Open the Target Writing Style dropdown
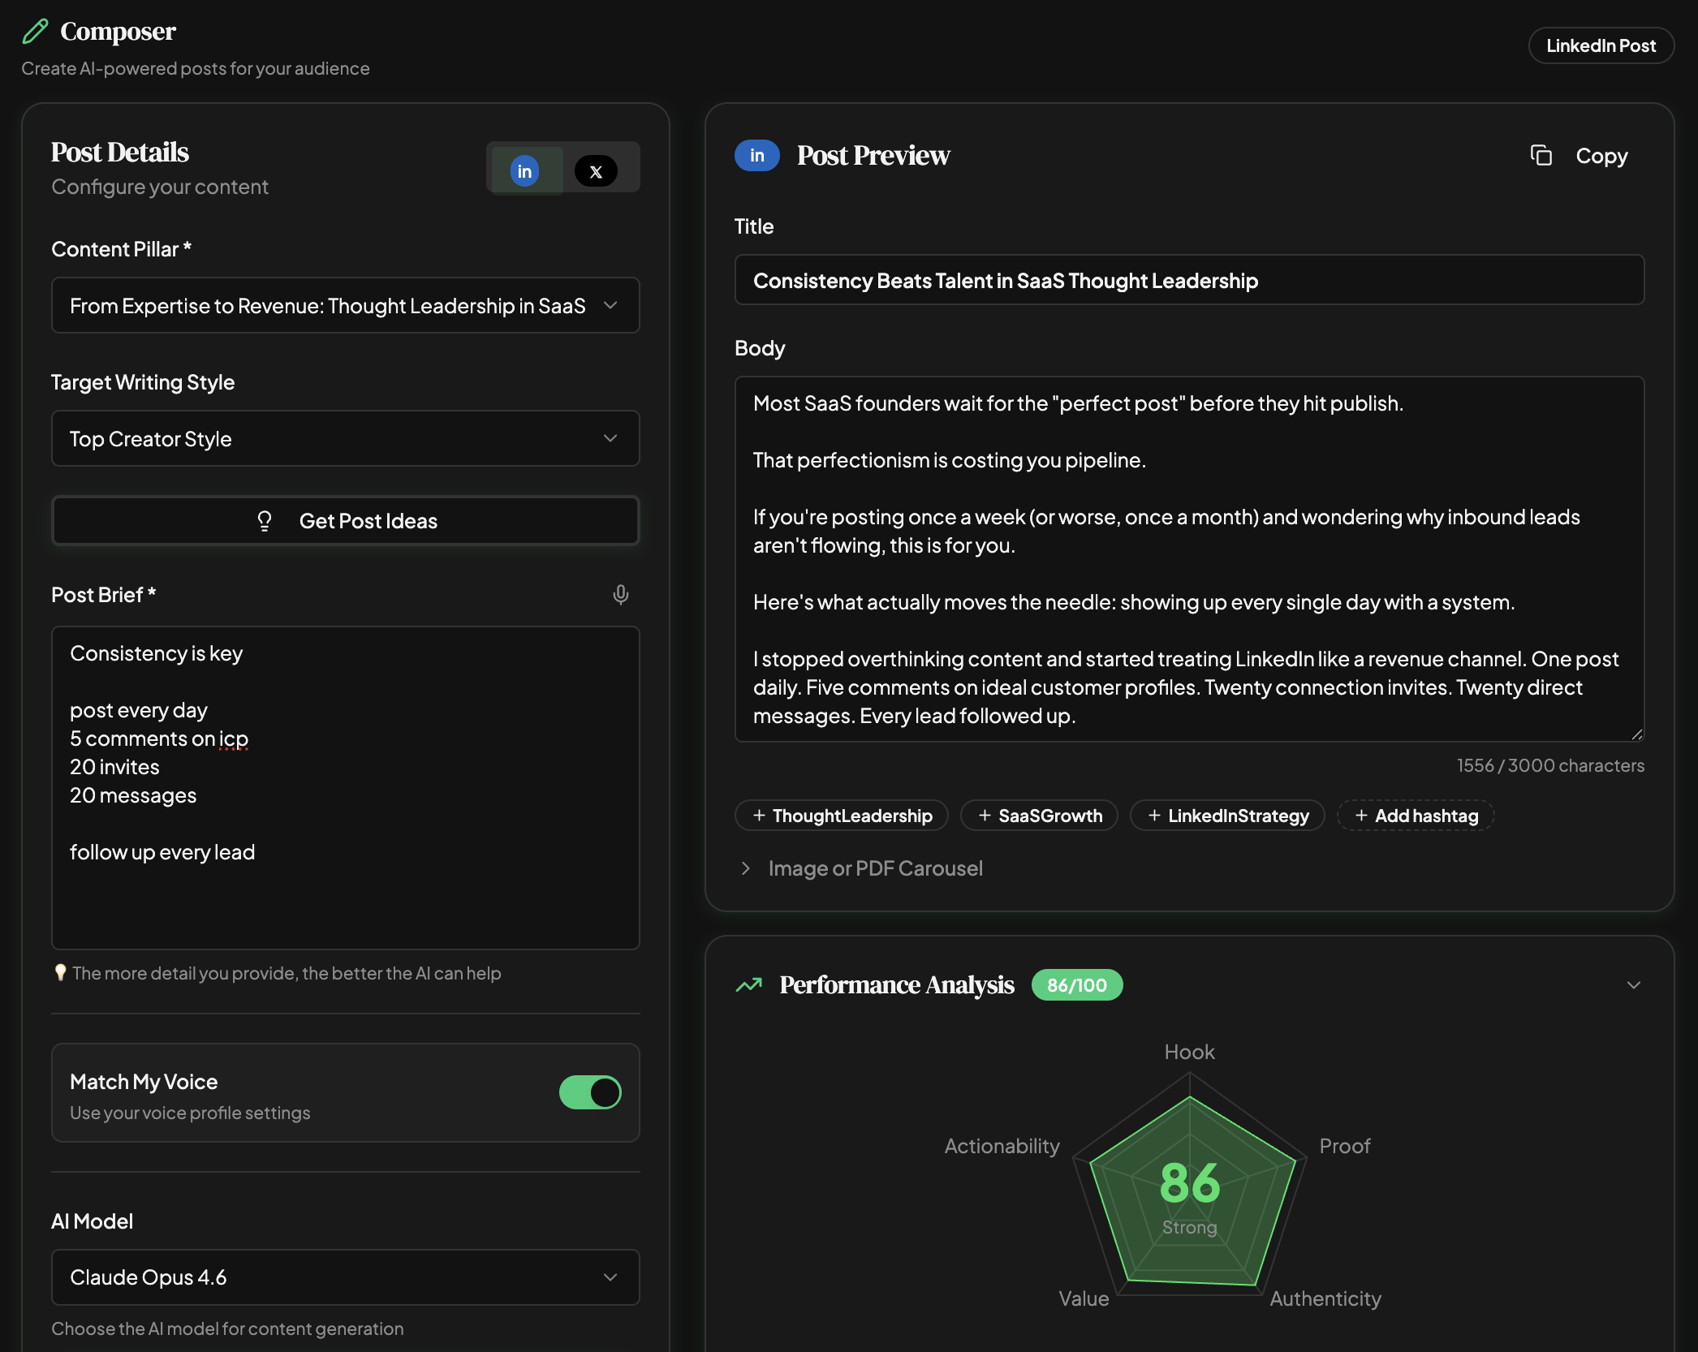Viewport: 1698px width, 1352px height. tap(345, 438)
